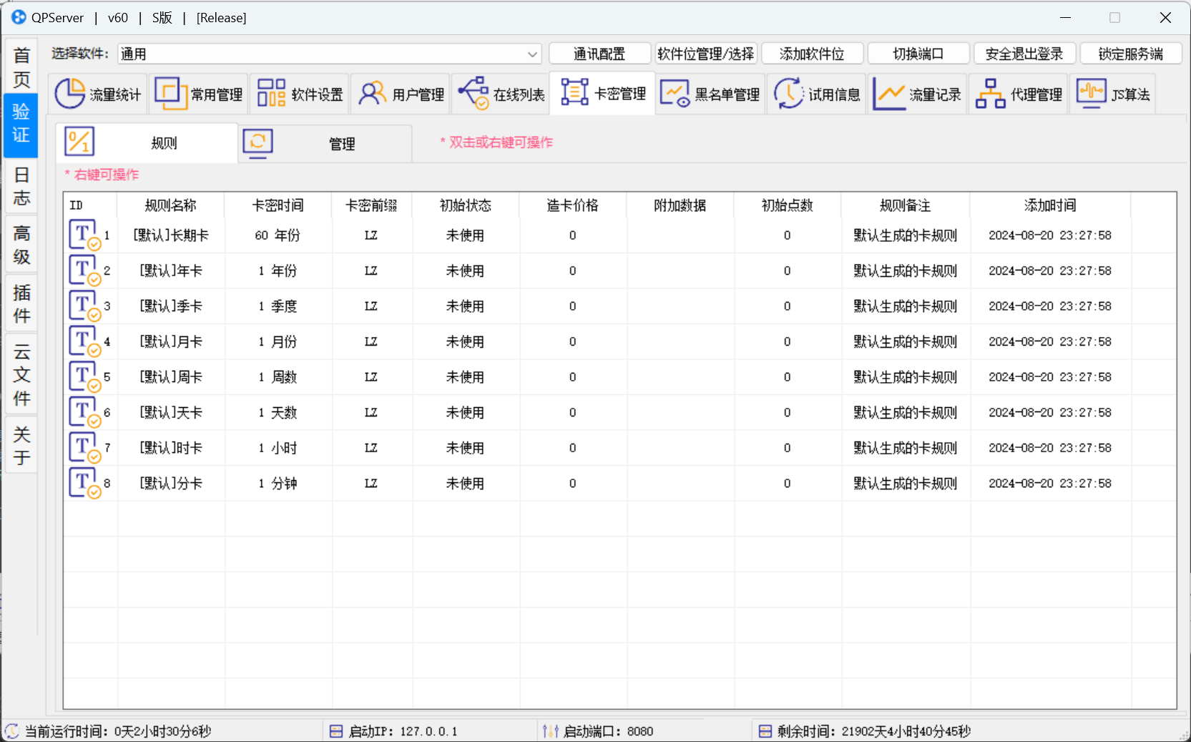
Task: Click the QPServer logo icon
Action: click(x=18, y=17)
